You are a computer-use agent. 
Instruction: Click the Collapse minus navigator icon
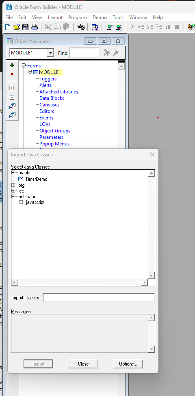tap(12, 97)
